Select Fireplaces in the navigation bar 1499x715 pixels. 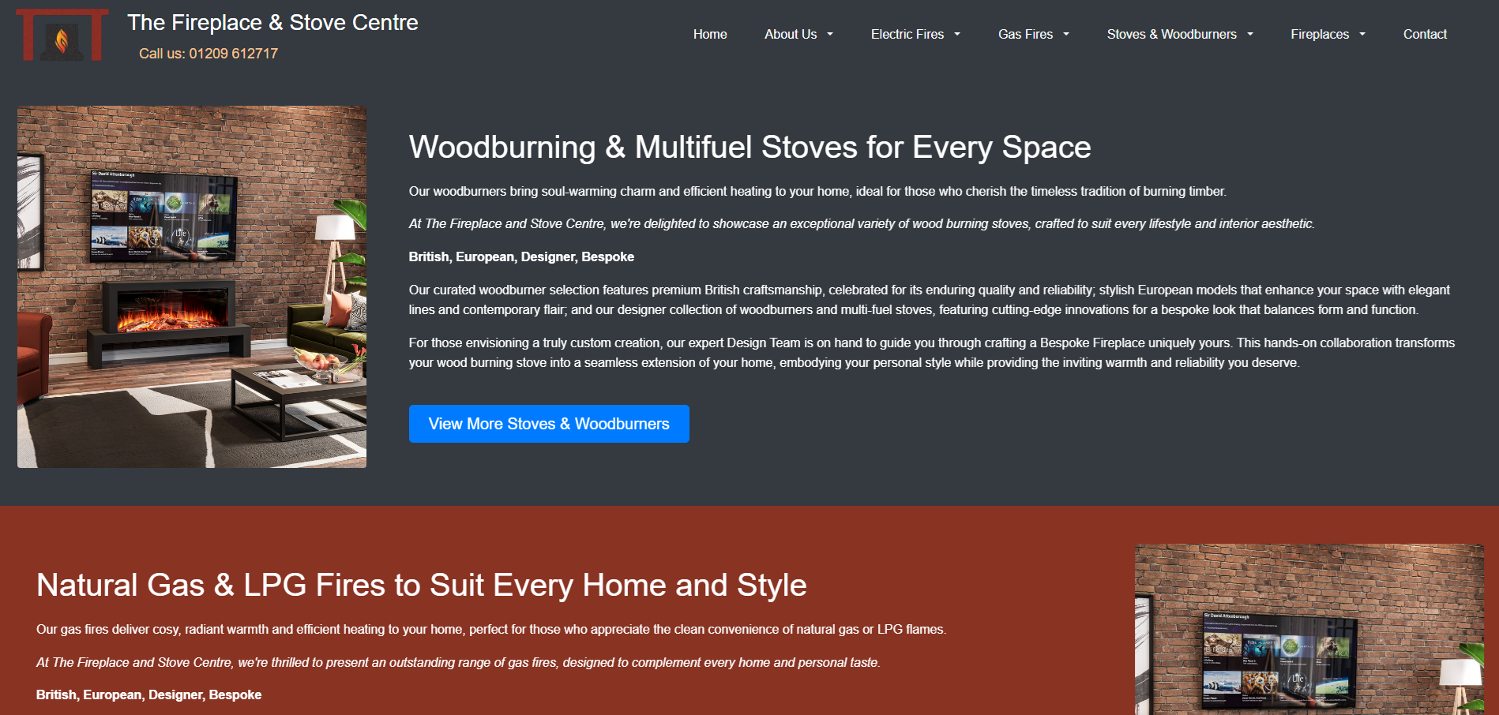coord(1319,34)
